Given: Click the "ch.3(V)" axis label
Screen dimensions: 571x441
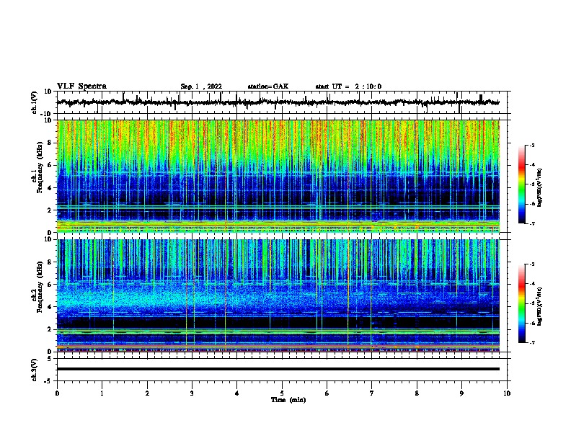Looking at the screenshot, I should (35, 370).
